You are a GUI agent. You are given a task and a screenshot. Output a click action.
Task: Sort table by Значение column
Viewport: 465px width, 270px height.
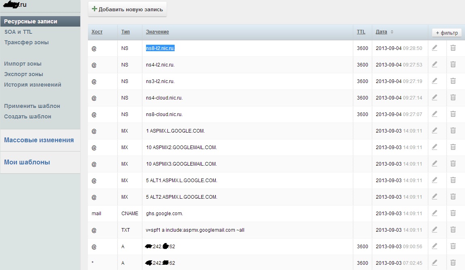tap(157, 32)
